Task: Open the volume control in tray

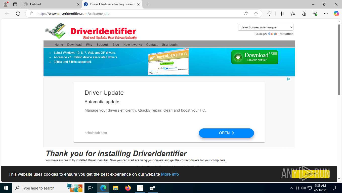Action: [x=304, y=188]
